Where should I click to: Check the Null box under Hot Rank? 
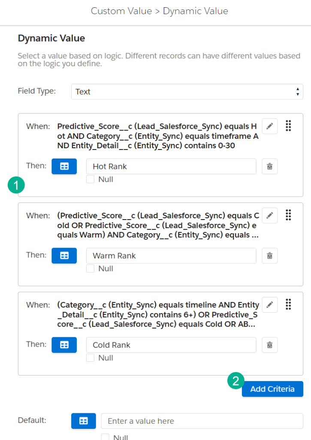pyautogui.click(x=90, y=180)
